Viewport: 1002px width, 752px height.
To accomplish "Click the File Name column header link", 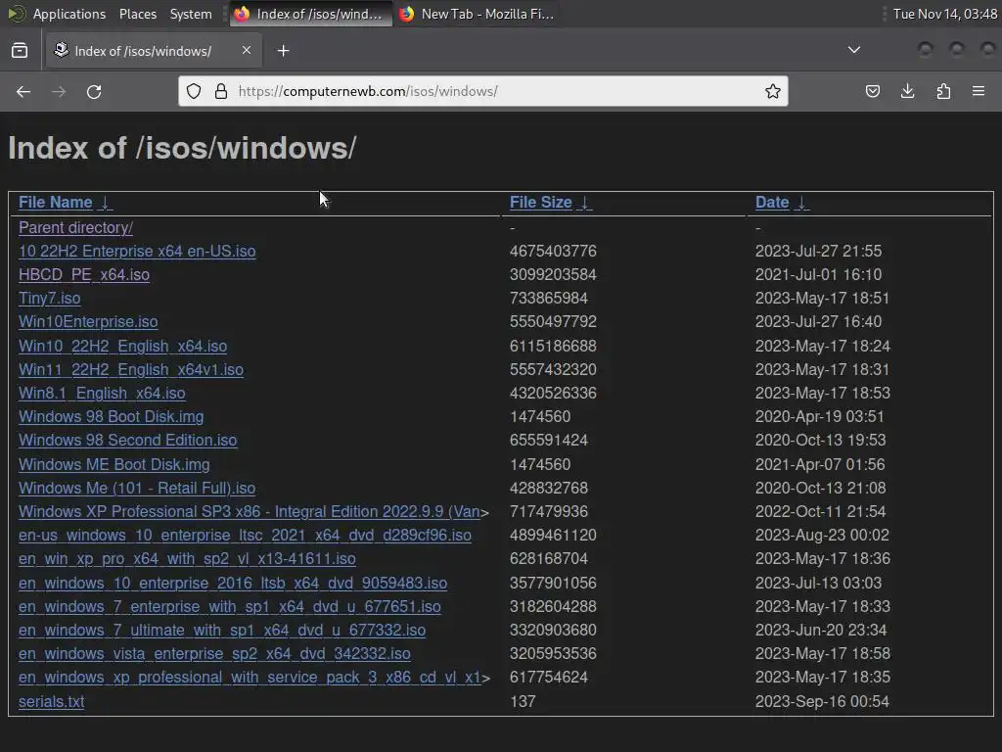I will pos(56,203).
